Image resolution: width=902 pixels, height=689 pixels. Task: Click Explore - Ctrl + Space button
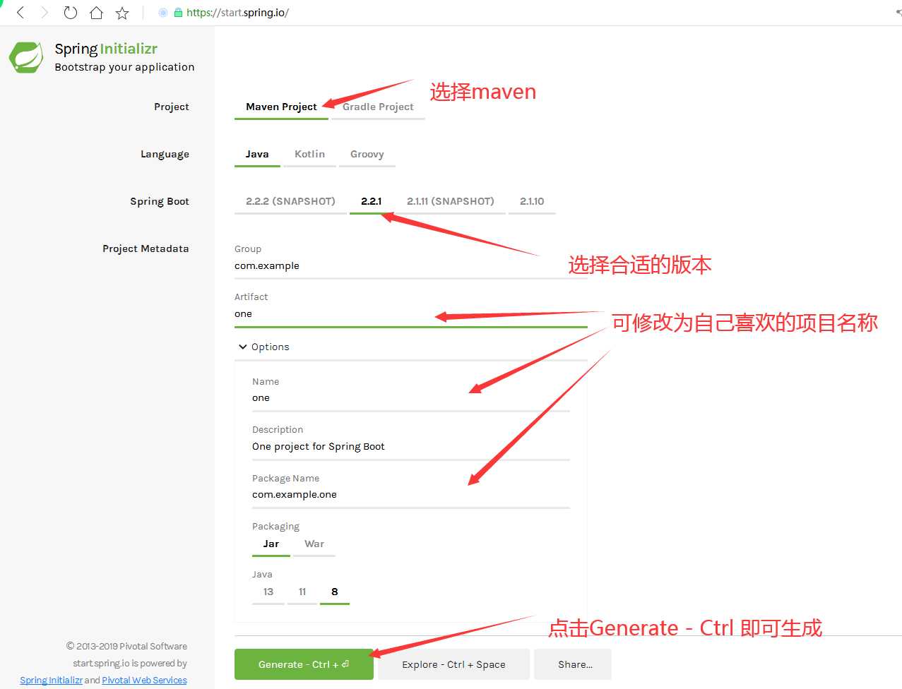pos(453,664)
